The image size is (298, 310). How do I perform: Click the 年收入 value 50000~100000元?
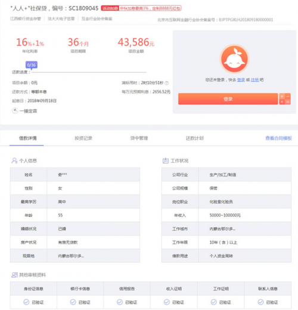225,215
